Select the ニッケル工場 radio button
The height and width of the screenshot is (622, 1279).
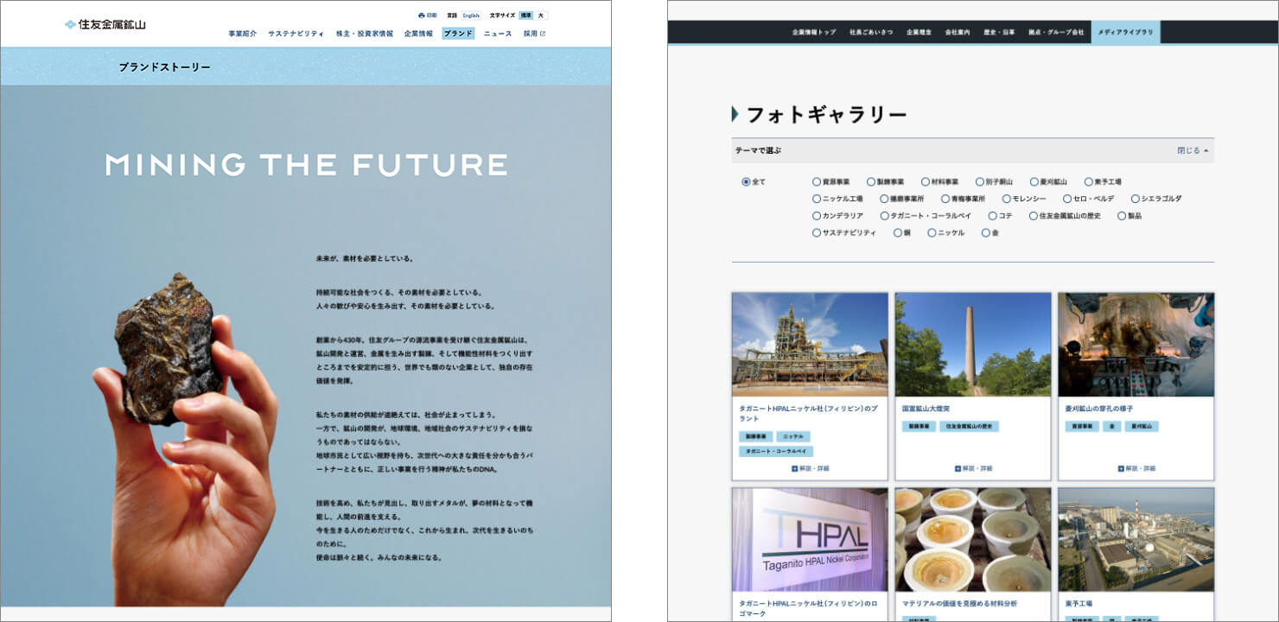(816, 199)
